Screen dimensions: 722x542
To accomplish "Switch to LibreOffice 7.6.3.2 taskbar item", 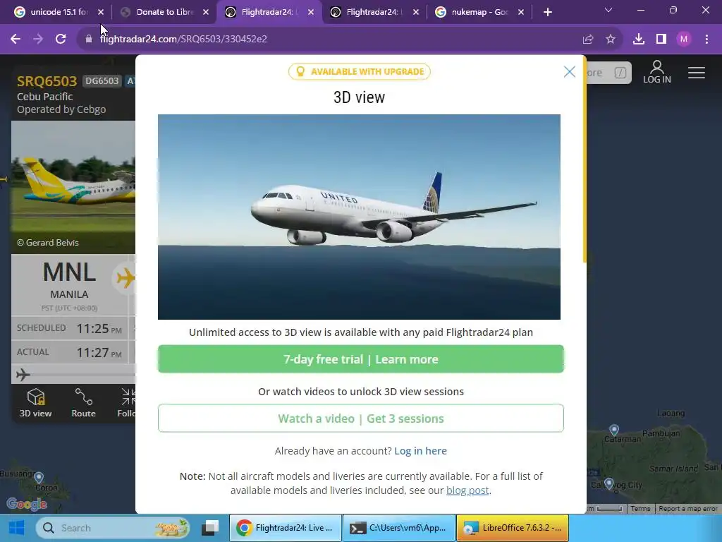I will click(513, 528).
